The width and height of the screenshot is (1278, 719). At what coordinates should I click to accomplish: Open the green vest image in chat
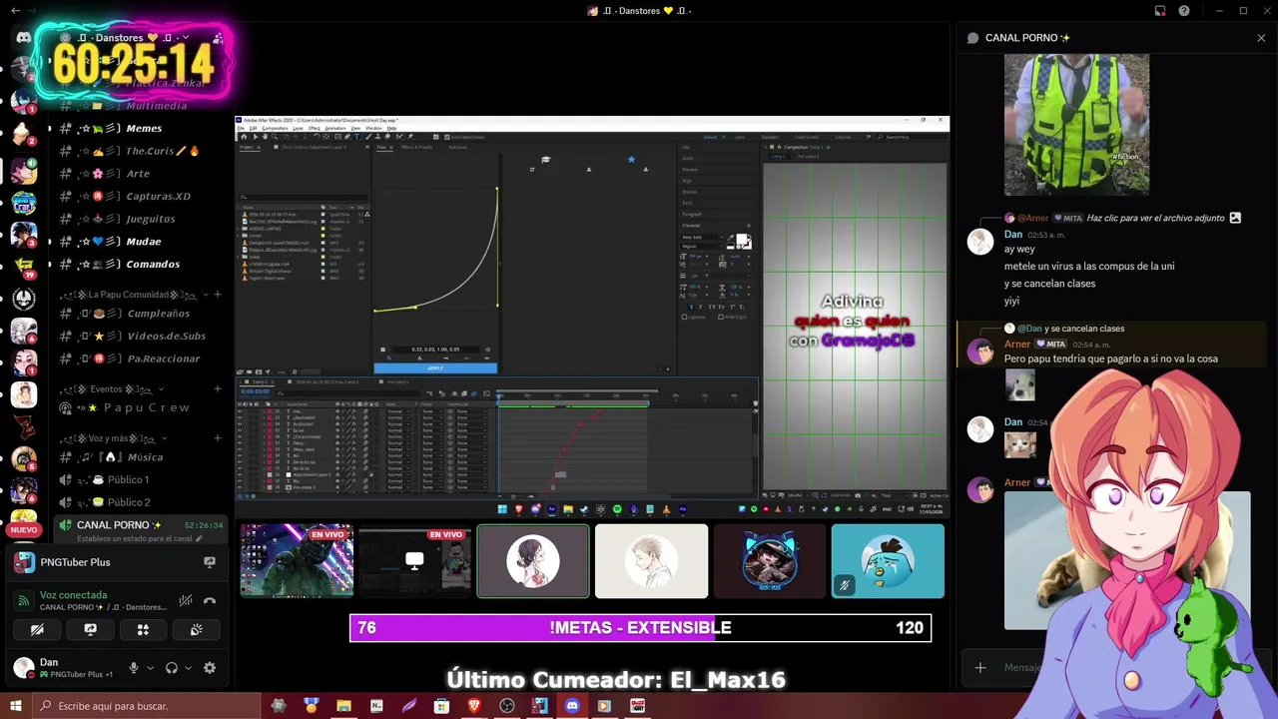1076,124
